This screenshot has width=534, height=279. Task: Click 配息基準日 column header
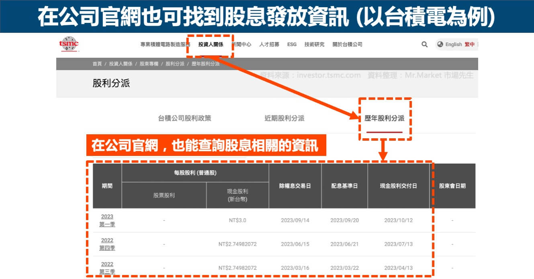click(344, 186)
